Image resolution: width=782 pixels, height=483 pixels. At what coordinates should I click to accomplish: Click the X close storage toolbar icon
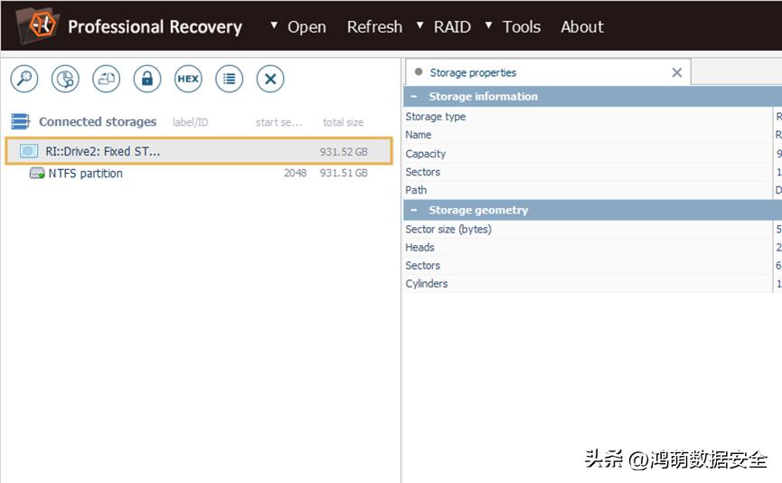point(270,79)
